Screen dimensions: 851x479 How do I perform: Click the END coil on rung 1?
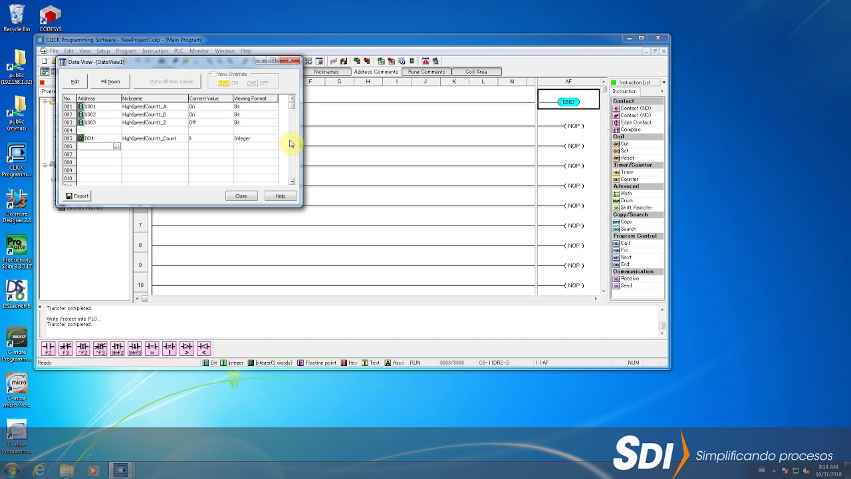click(x=568, y=102)
